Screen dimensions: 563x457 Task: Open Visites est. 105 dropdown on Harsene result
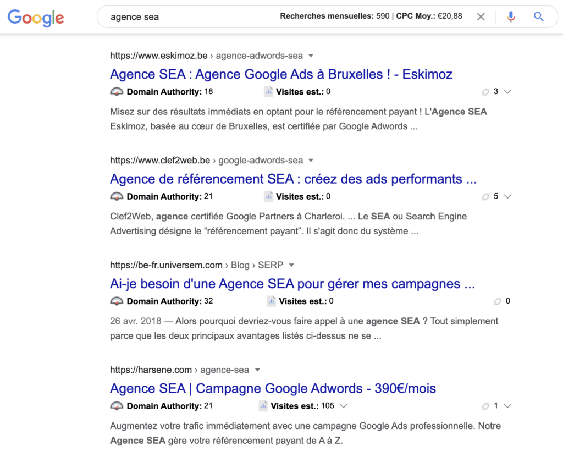[x=343, y=406]
